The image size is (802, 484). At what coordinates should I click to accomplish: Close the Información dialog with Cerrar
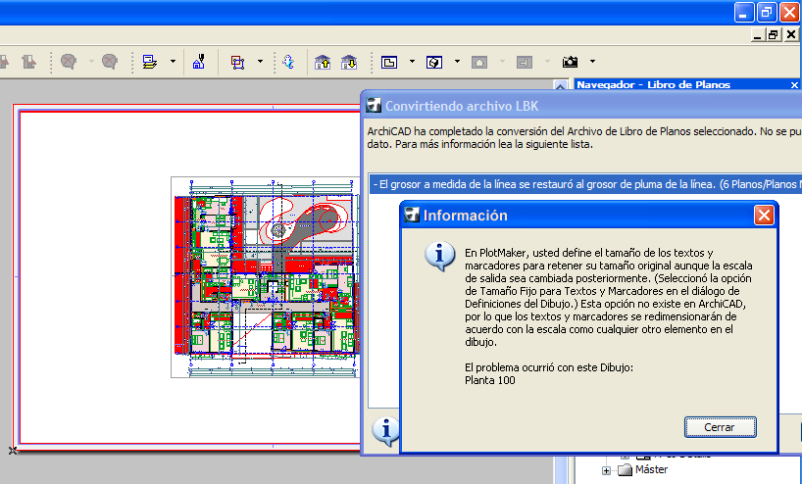point(720,427)
